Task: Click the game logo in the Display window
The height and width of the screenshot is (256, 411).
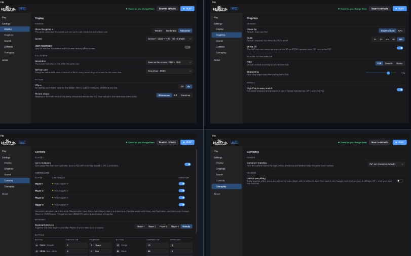Action: point(8,9)
